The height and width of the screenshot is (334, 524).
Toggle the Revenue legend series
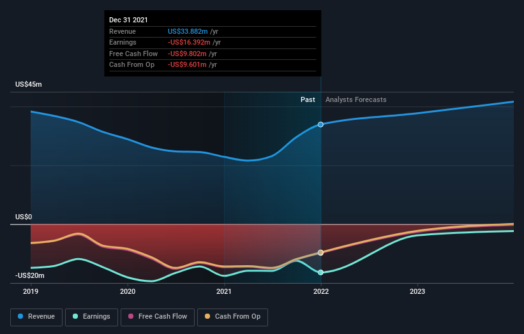pyautogui.click(x=36, y=317)
